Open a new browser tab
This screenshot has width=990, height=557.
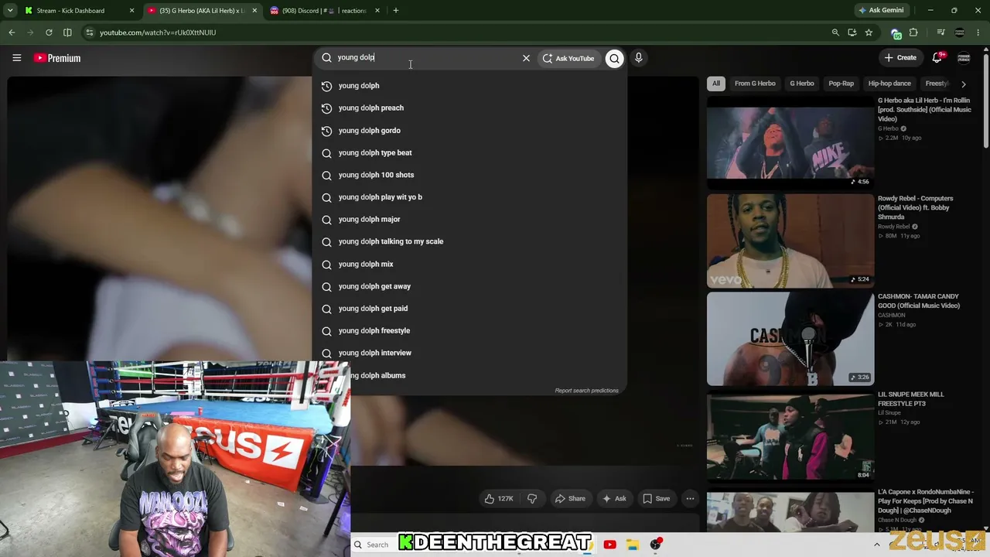[x=396, y=11]
